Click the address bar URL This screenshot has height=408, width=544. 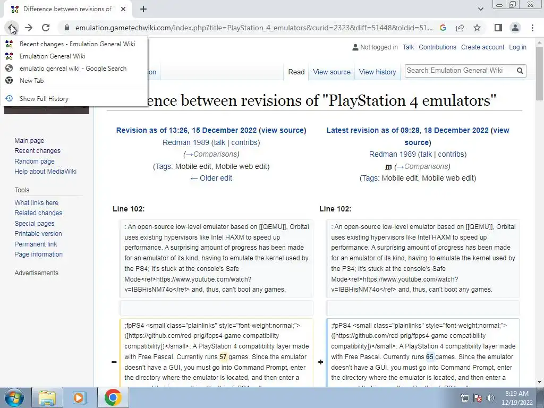click(x=254, y=28)
